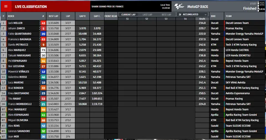Switch to the Best Lap tab
The height and width of the screenshot is (140, 266).
click(166, 14)
